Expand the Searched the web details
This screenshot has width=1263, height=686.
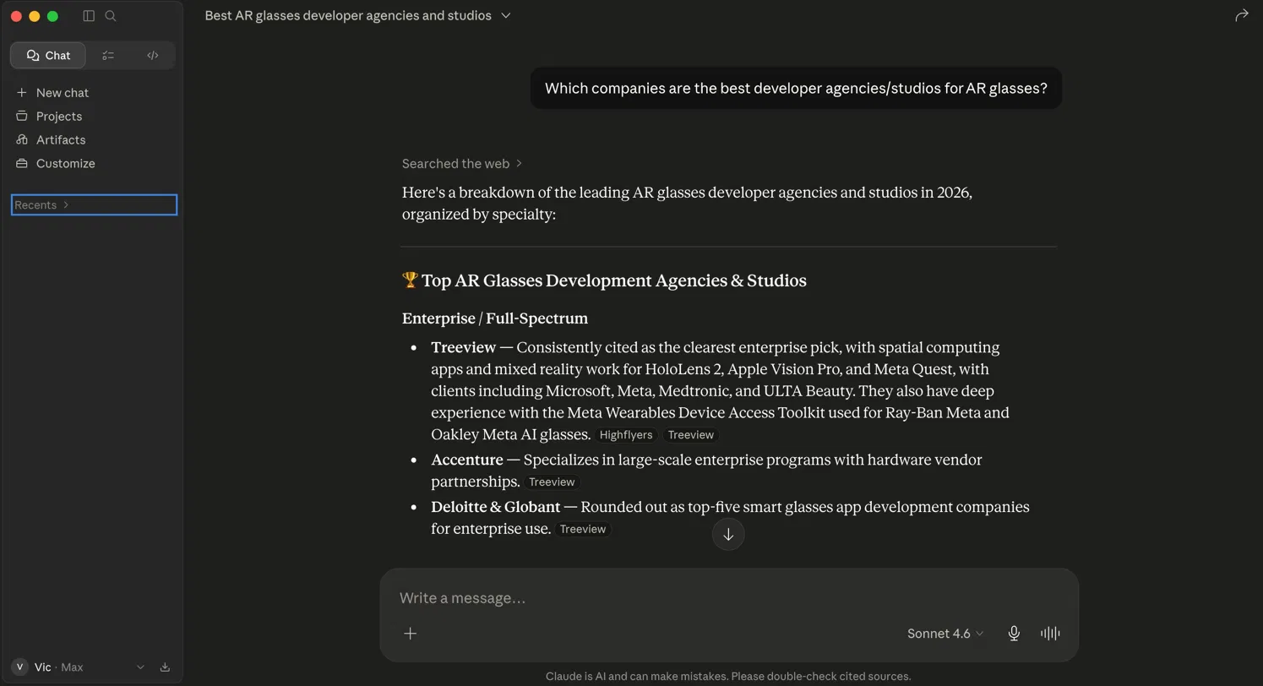(462, 164)
